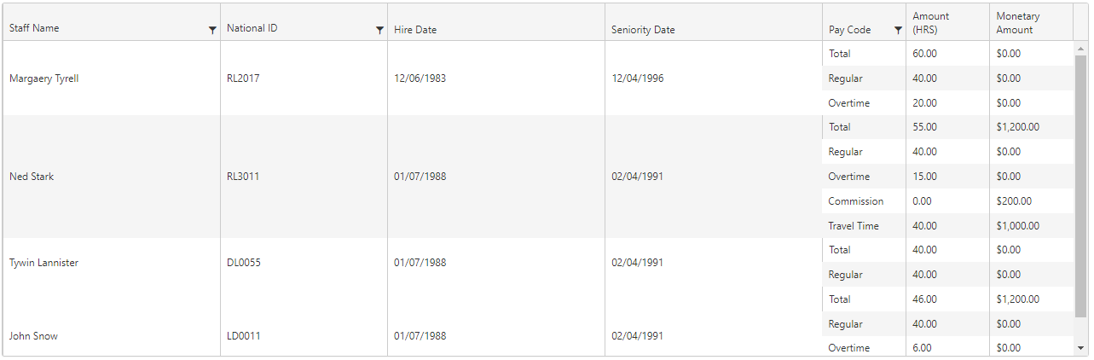Click the Monetary Amount column header
This screenshot has height=360, width=1094.
click(x=1018, y=23)
